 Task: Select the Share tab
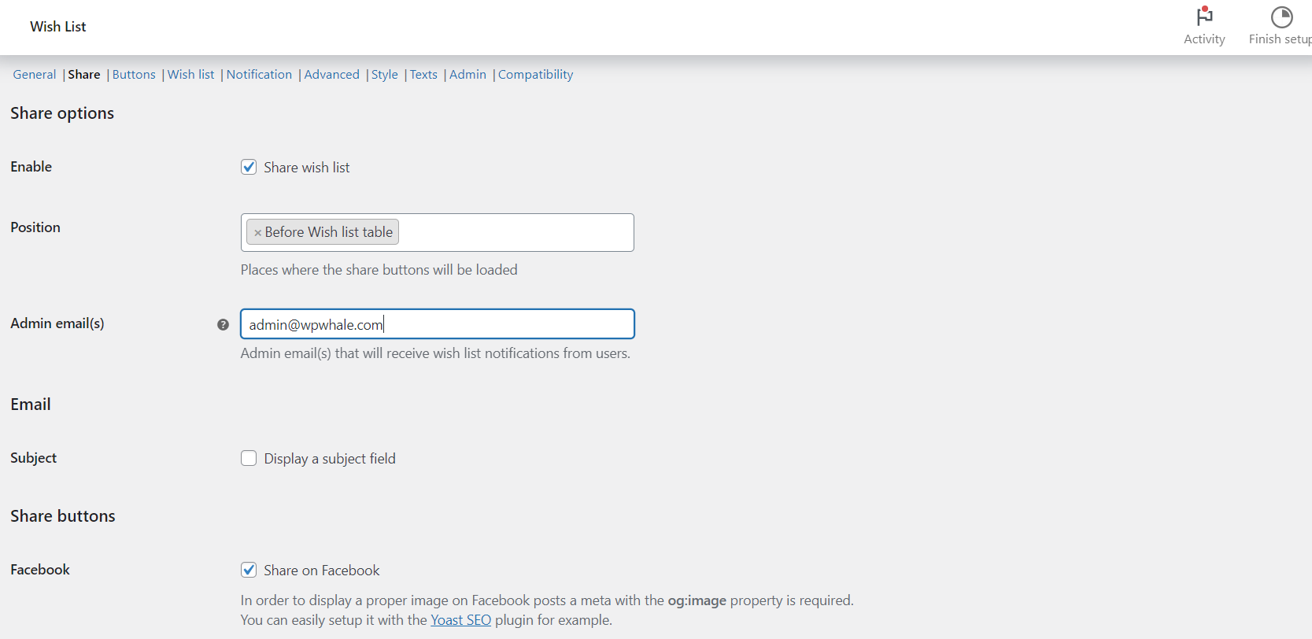click(x=83, y=74)
